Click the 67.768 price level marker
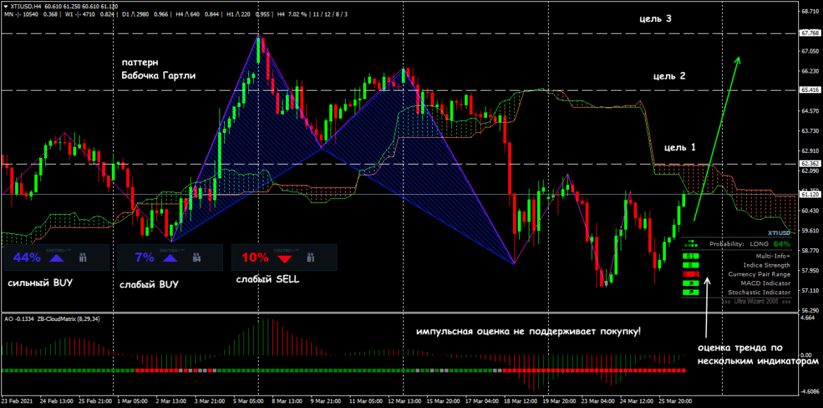823x408 pixels. 810,33
